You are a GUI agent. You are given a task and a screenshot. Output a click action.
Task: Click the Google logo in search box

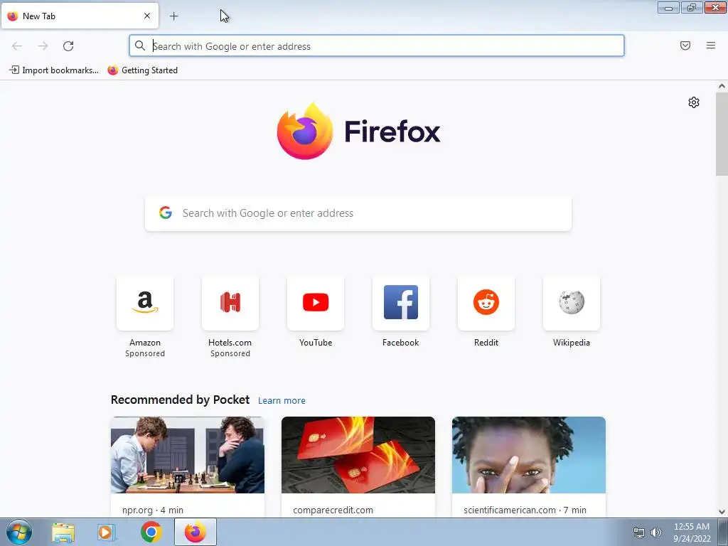click(166, 213)
